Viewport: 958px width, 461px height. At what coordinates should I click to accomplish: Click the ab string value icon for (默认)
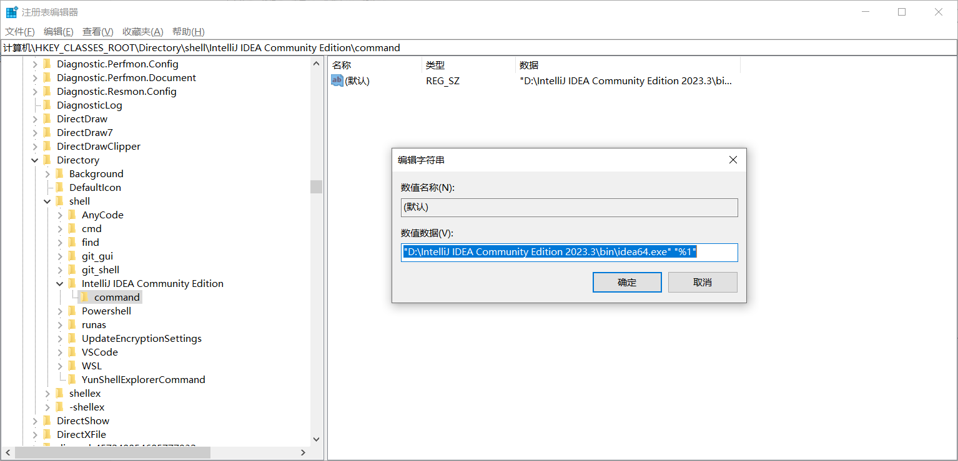[337, 80]
